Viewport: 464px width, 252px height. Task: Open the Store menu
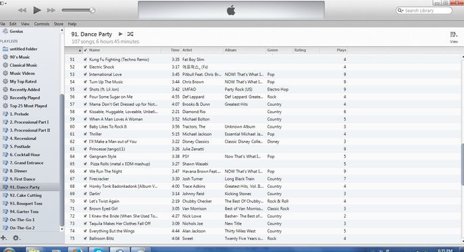pos(58,24)
